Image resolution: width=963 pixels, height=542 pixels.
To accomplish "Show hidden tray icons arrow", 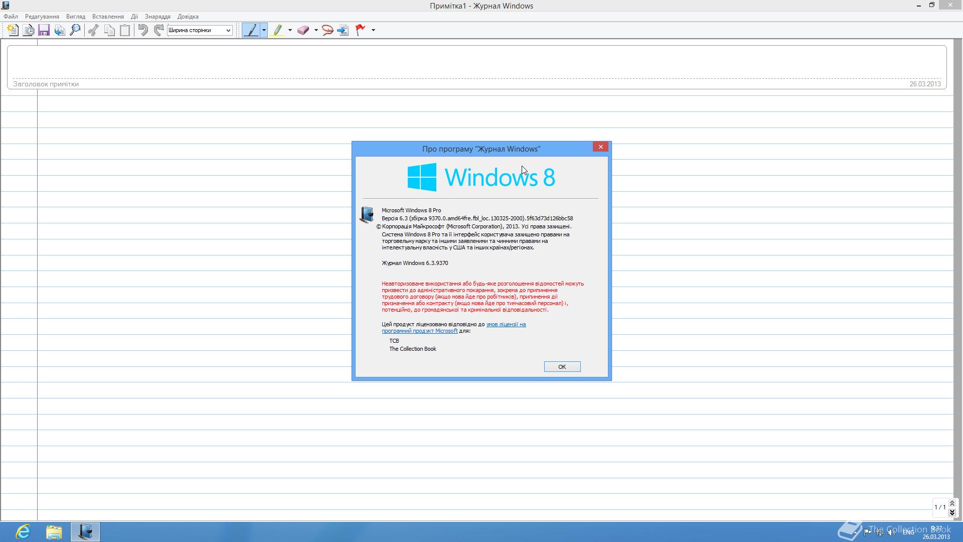I will tap(855, 532).
